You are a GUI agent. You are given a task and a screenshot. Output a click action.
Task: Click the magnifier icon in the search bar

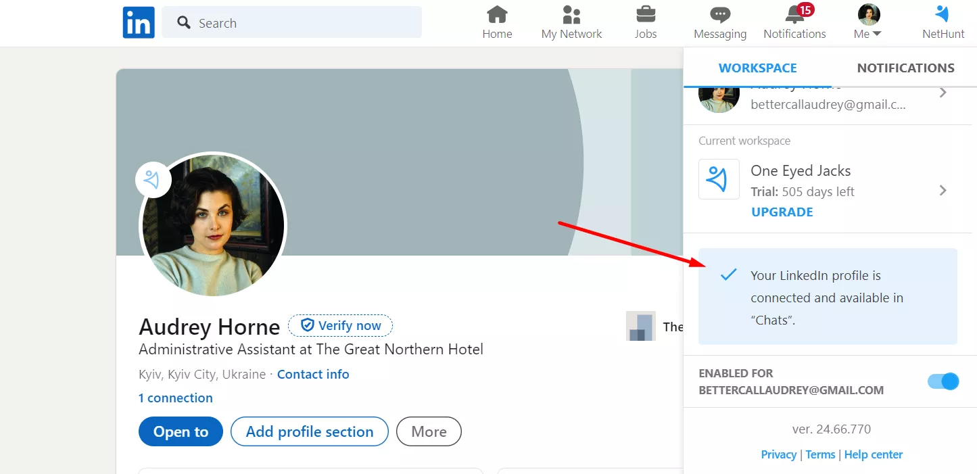pos(184,23)
